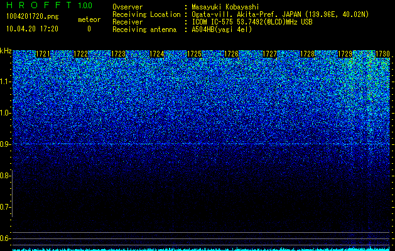The width and height of the screenshot is (395, 251).
Task: Click the 0.8 frequency axis label
Action: (x=5, y=176)
